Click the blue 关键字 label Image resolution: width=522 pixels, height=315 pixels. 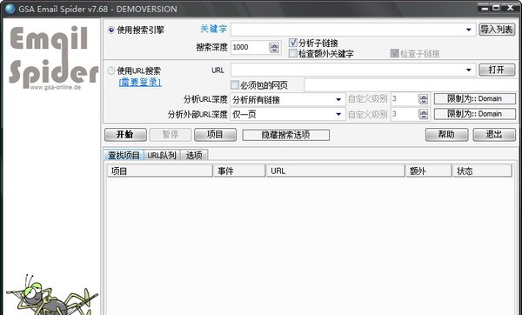point(213,30)
